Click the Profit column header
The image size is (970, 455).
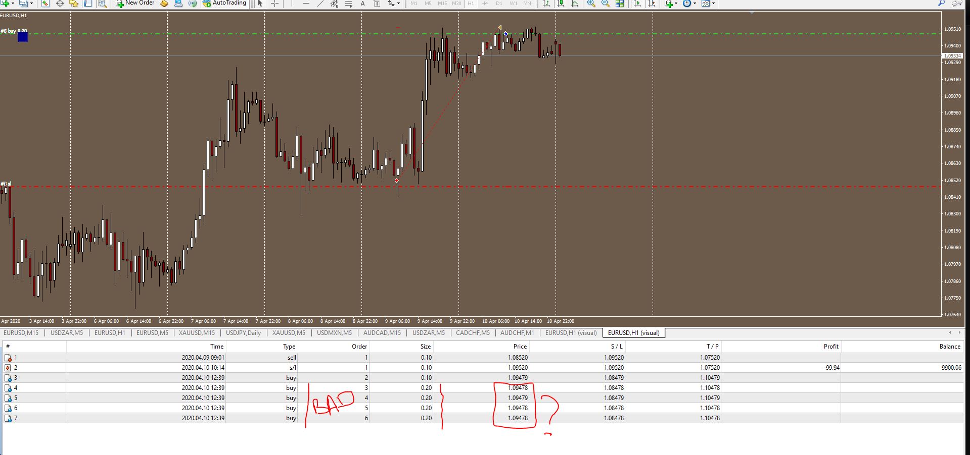pos(781,347)
